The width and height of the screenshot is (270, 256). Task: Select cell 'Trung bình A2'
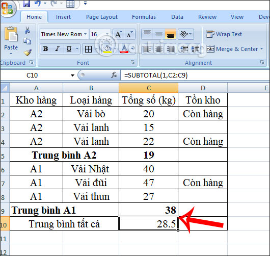pos(64,155)
